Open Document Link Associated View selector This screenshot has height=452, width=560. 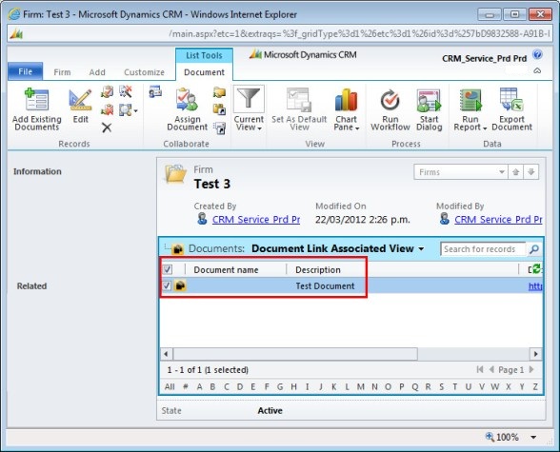coord(337,248)
